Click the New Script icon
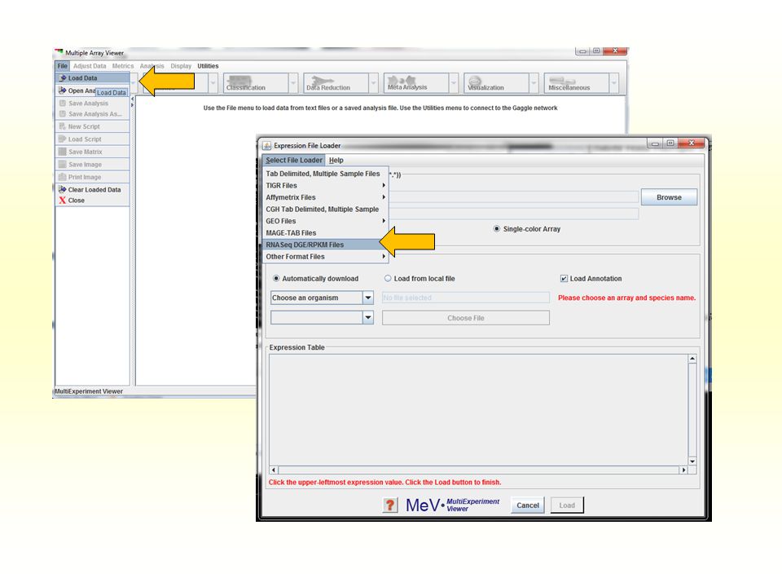The image size is (782, 587). (63, 126)
